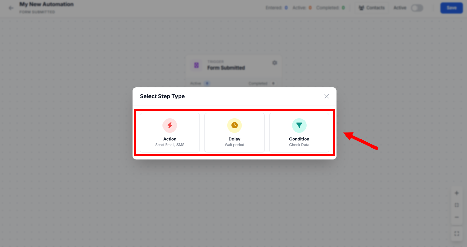Zoom out of the canvas
This screenshot has height=247, width=467.
click(x=457, y=217)
